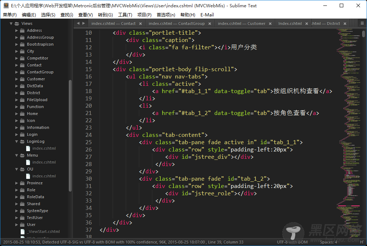Collapse the LoginLog folder
Image resolution: width=367 pixels, height=246 pixels.
tap(16, 141)
